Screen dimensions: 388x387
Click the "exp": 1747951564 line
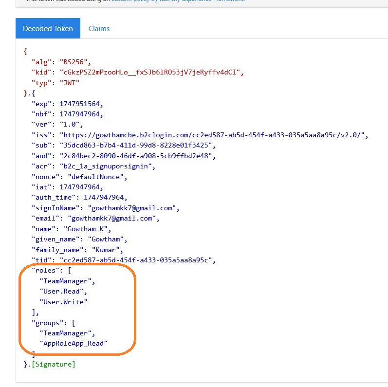(67, 104)
